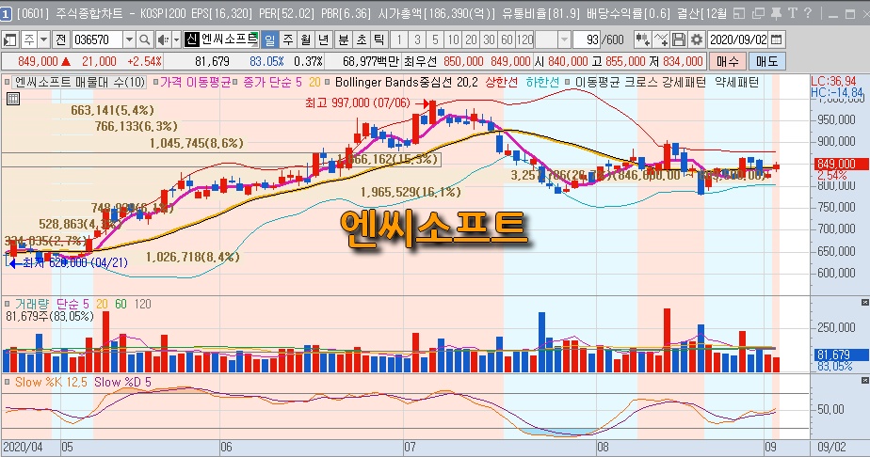Click the speaker sound icon
The width and height of the screenshot is (870, 457).
click(x=163, y=39)
